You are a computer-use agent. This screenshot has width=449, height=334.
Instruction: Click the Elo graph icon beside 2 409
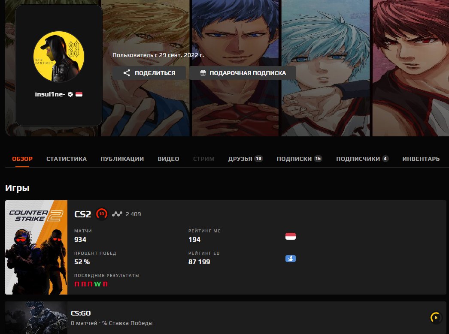tap(117, 214)
